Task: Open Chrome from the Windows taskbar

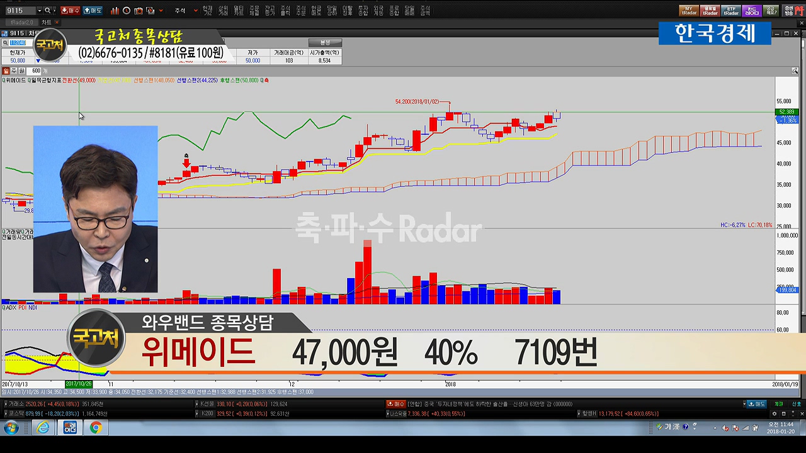Action: [x=96, y=428]
